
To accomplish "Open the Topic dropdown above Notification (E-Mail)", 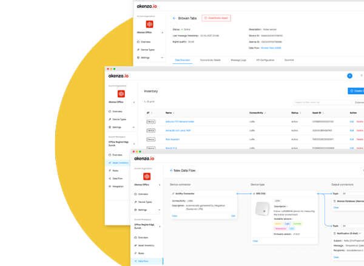I will coord(353,226).
